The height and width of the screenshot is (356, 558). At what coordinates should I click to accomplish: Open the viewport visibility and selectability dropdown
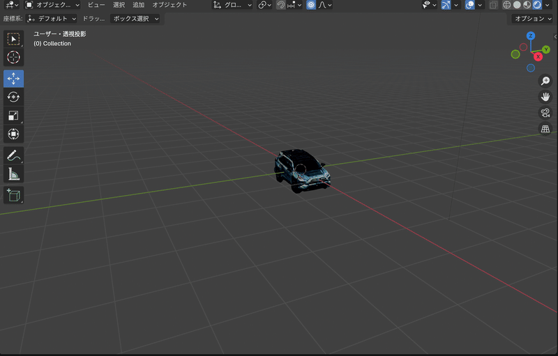[x=429, y=5]
